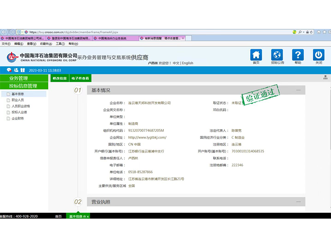Click the 修改信息 button
This screenshot has height=248, width=331.
60,78
